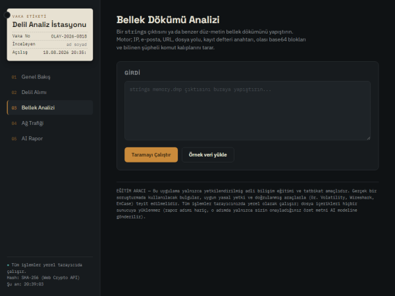Click the green status dot in footer
This screenshot has width=395, height=296.
[9, 265]
